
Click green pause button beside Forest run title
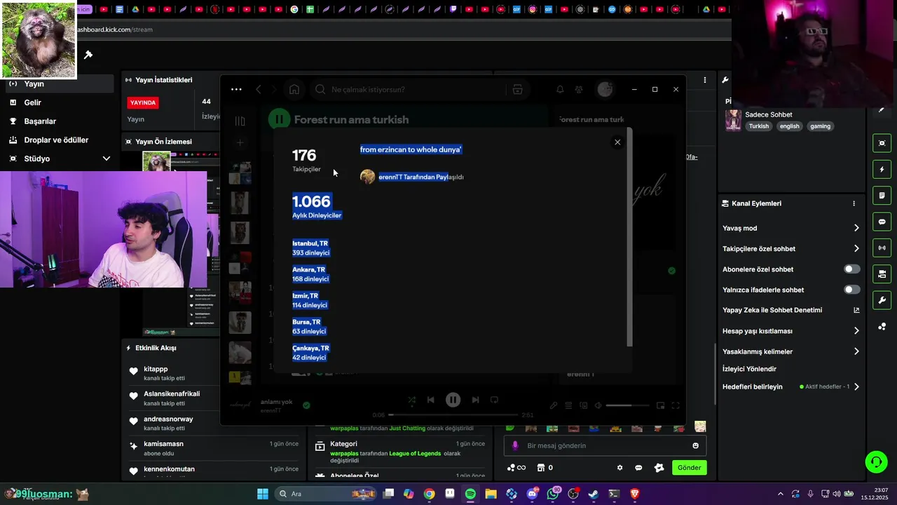point(279,120)
